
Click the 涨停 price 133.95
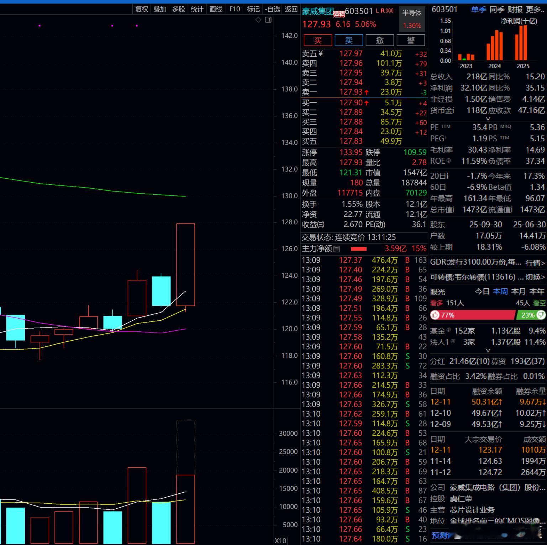[351, 152]
